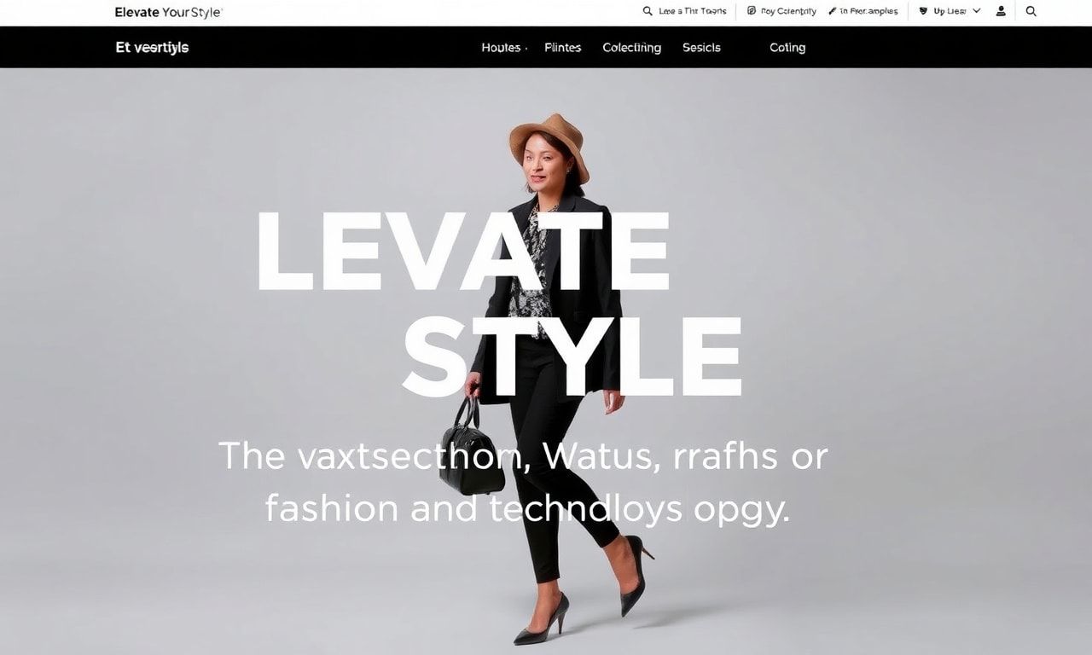Click the large "LEVATE STYLE" hero heading

[x=500, y=304]
